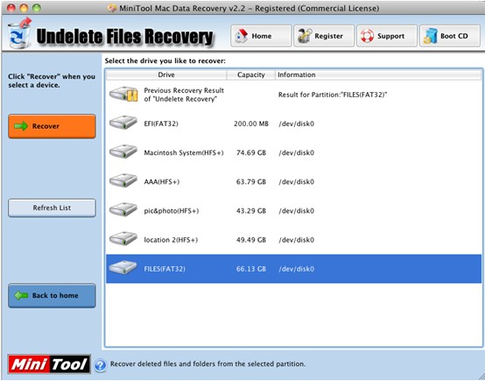The image size is (485, 381).
Task: Click the Boot CD icon
Action: 430,36
